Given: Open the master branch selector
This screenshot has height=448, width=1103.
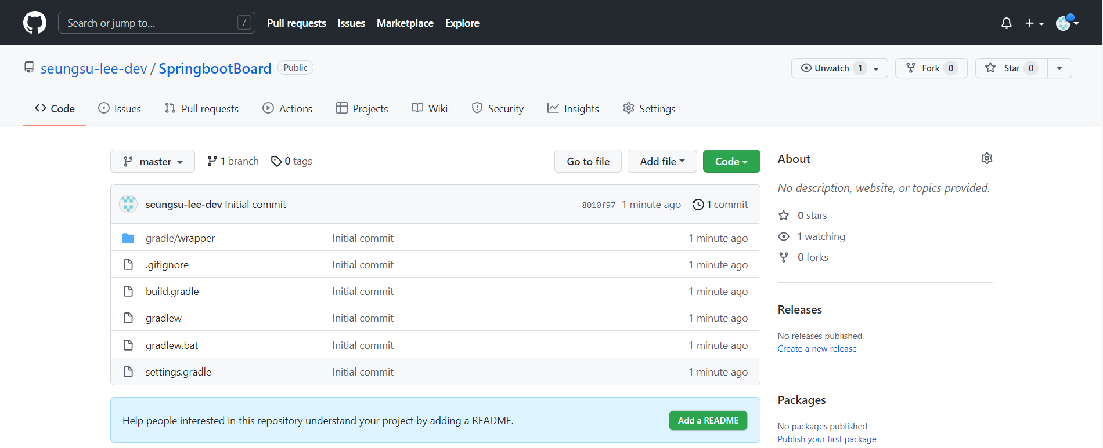Looking at the screenshot, I should 153,161.
